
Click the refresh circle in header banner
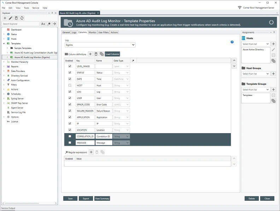pos(271,22)
